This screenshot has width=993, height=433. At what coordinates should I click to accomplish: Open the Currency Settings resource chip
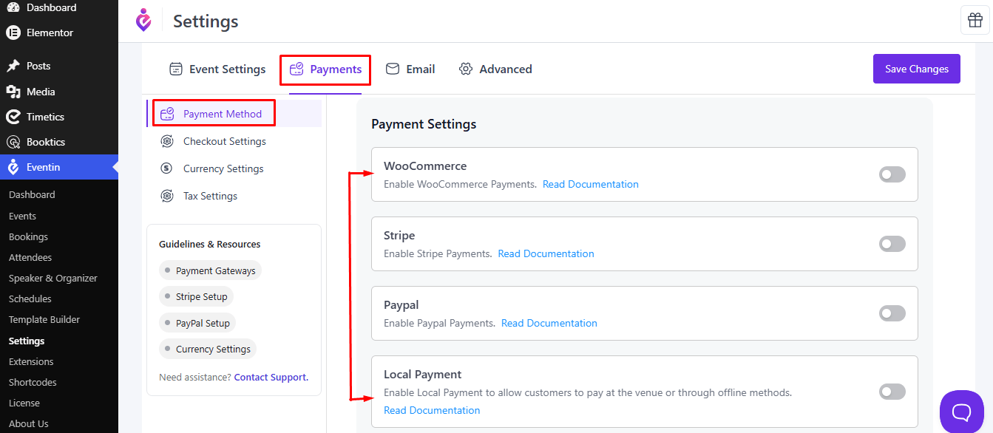(208, 349)
